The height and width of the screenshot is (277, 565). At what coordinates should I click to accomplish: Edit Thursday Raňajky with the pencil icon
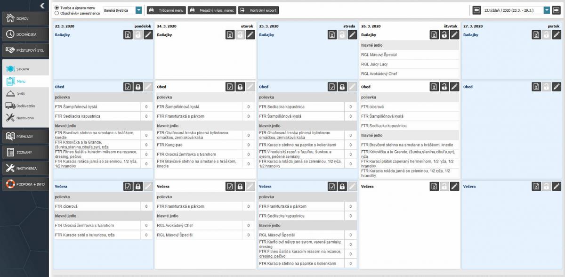tap(455, 34)
